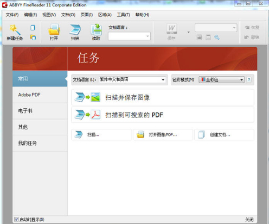Click the Save to Word icon
The width and height of the screenshot is (269, 224).
click(171, 29)
